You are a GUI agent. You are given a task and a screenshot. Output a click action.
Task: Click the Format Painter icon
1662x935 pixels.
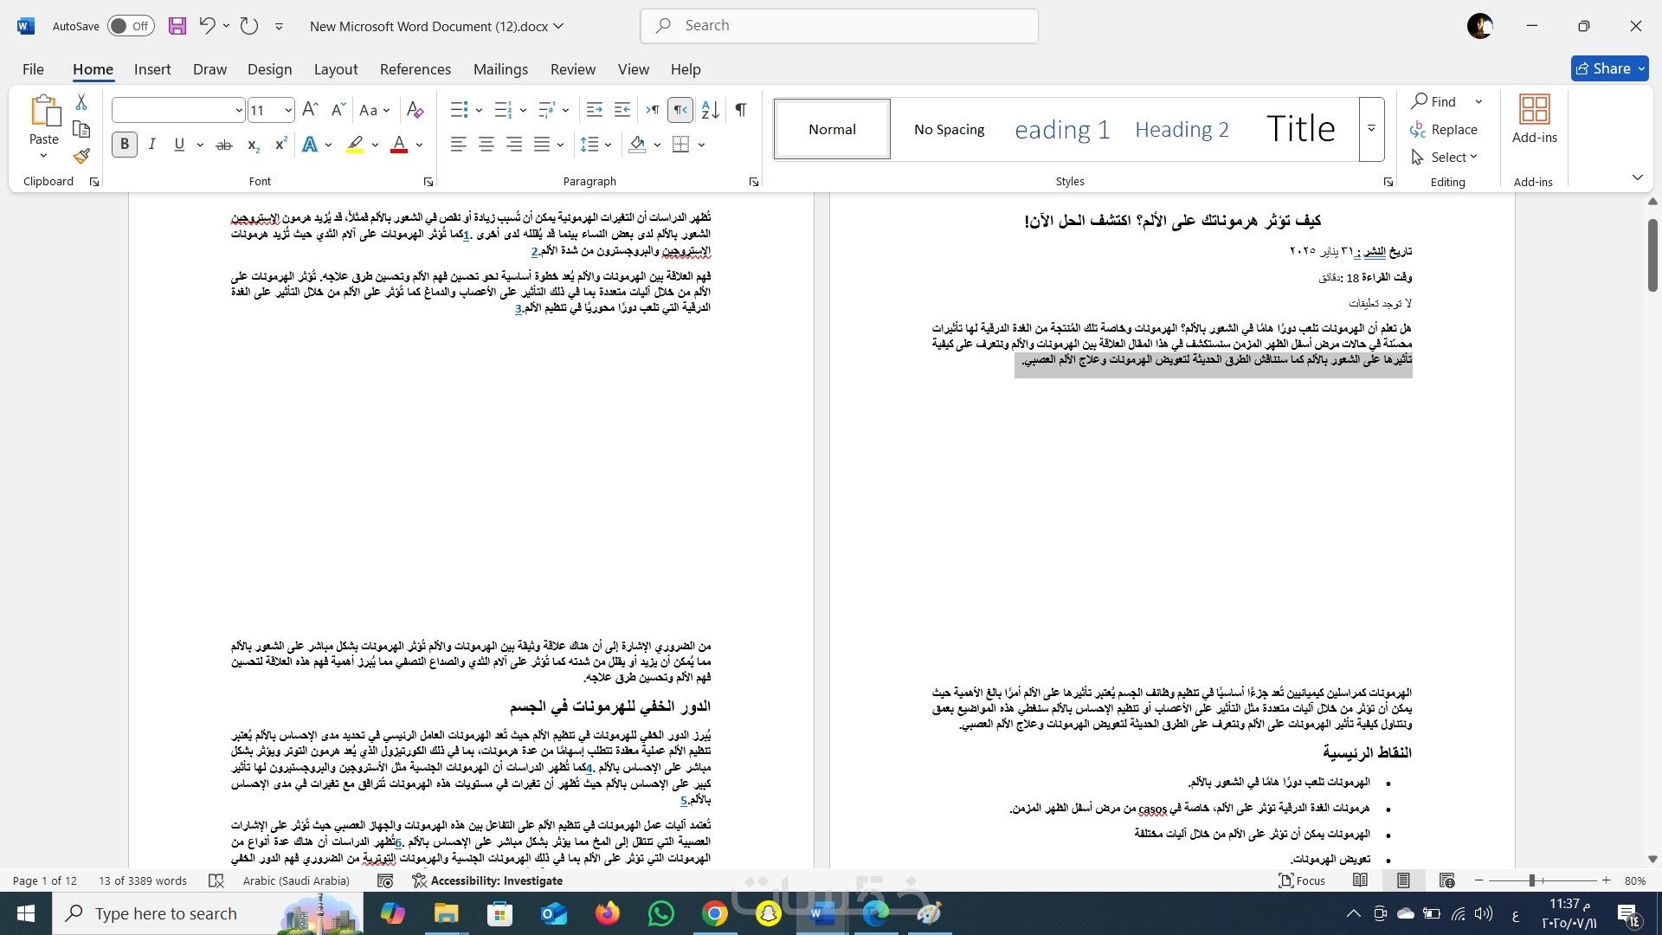pyautogui.click(x=81, y=157)
